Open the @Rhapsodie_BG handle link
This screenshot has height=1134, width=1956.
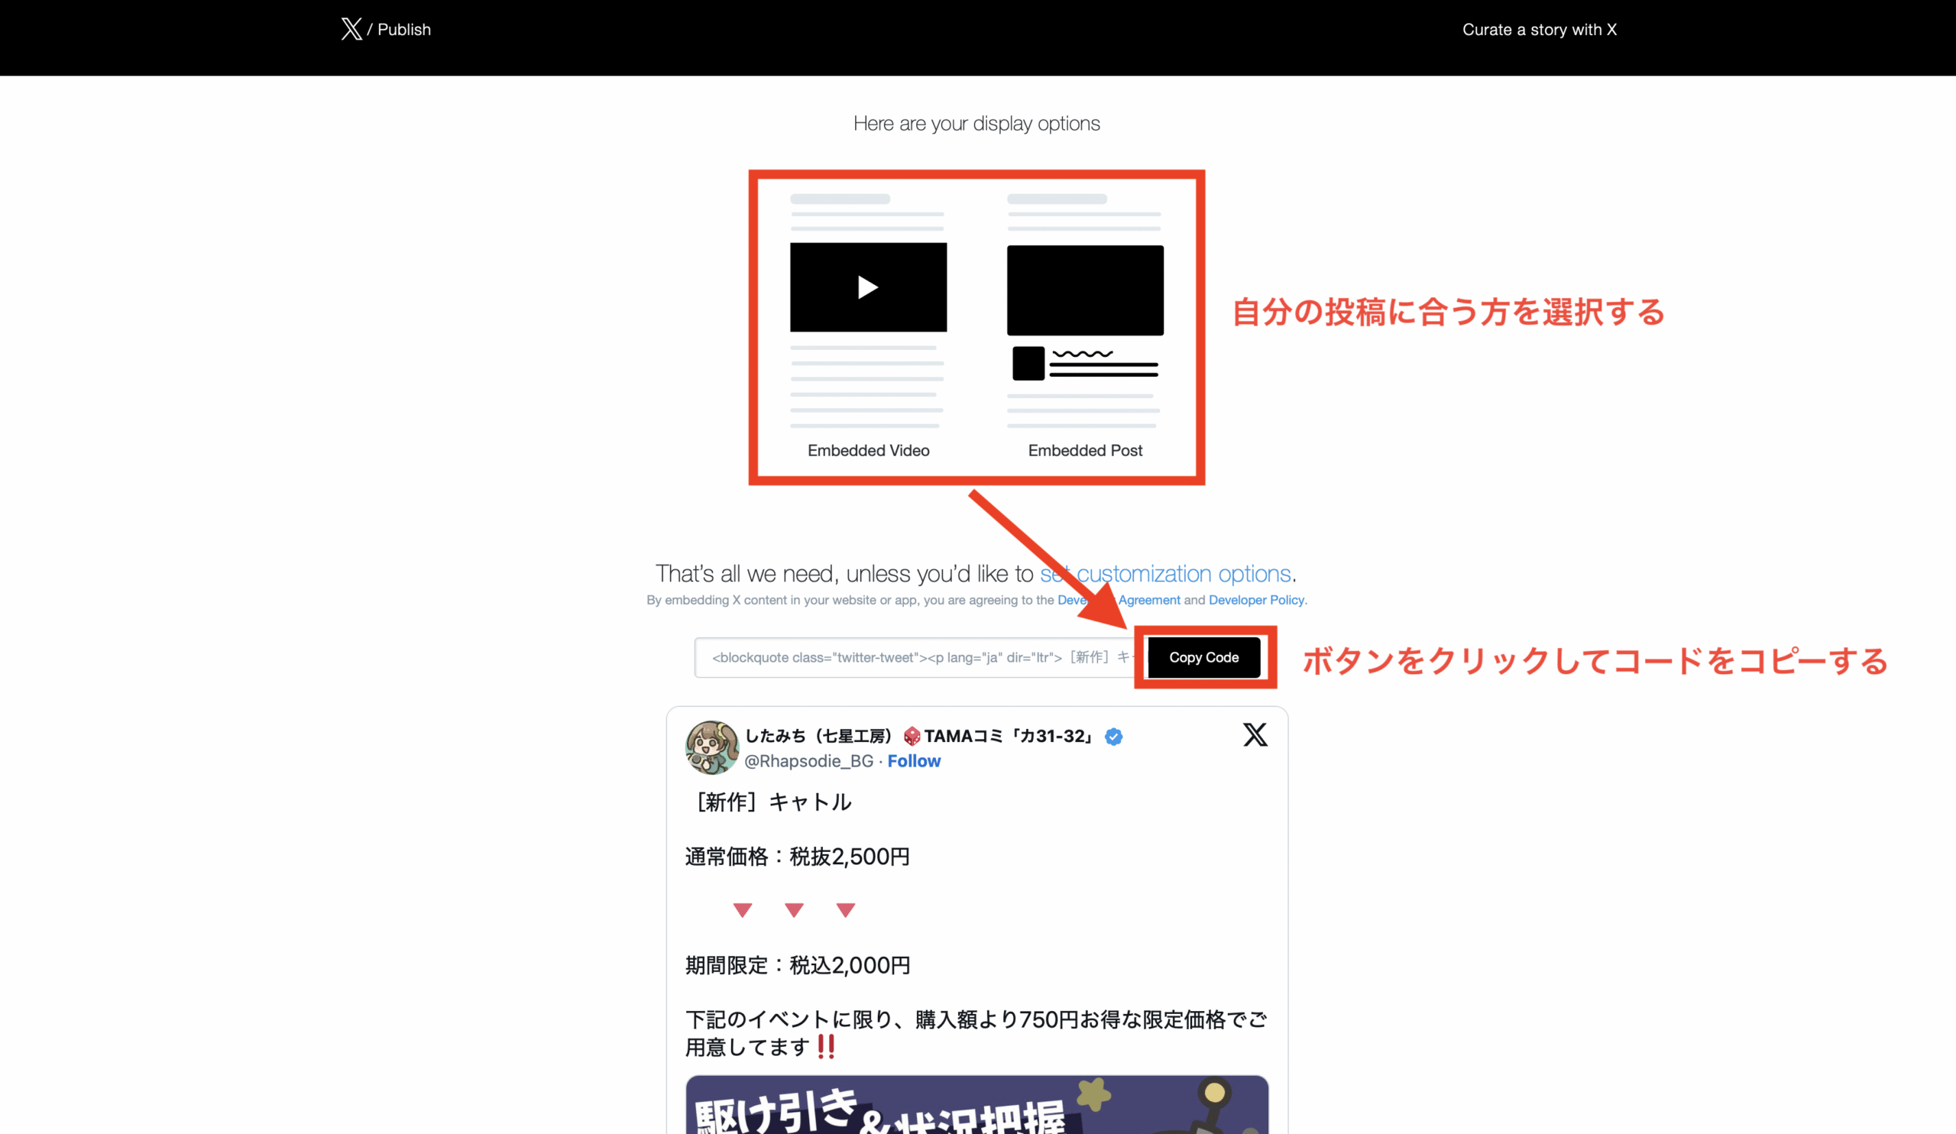point(808,760)
